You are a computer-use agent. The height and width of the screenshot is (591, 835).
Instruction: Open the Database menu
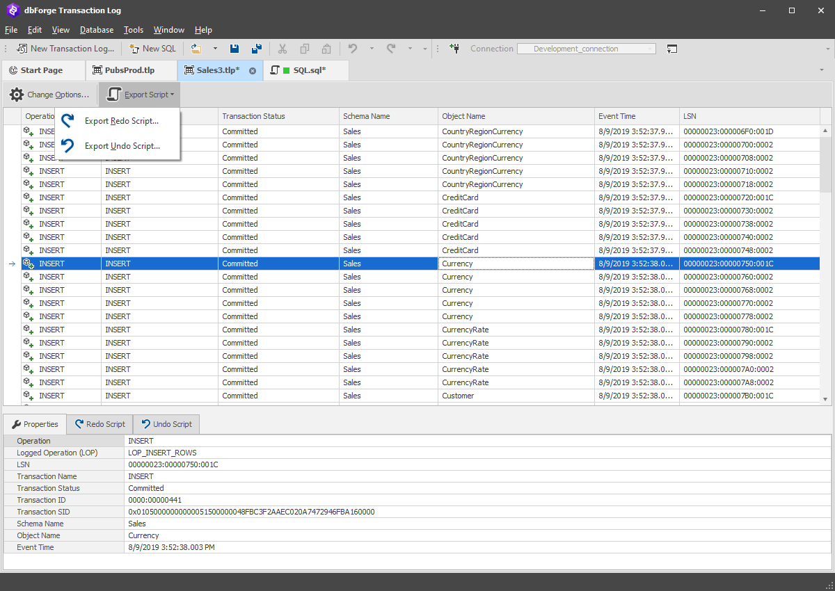click(96, 30)
